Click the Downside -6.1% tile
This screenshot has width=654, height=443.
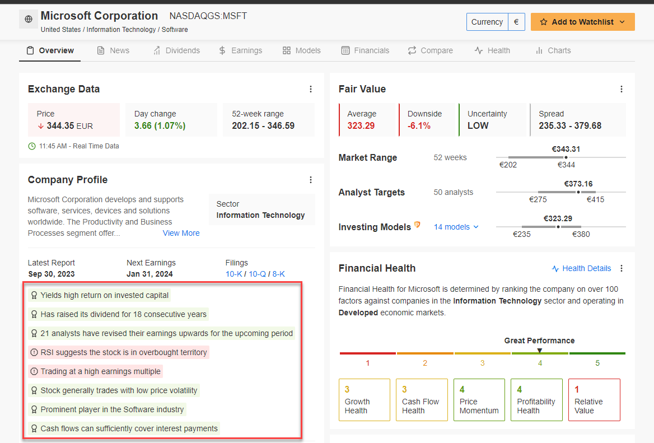tap(427, 120)
